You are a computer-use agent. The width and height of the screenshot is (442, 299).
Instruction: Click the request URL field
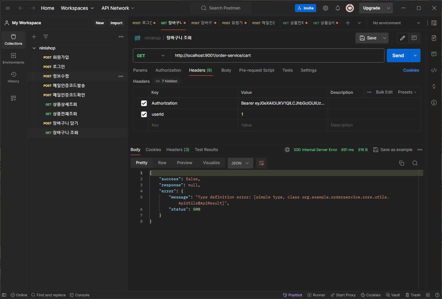click(x=278, y=55)
